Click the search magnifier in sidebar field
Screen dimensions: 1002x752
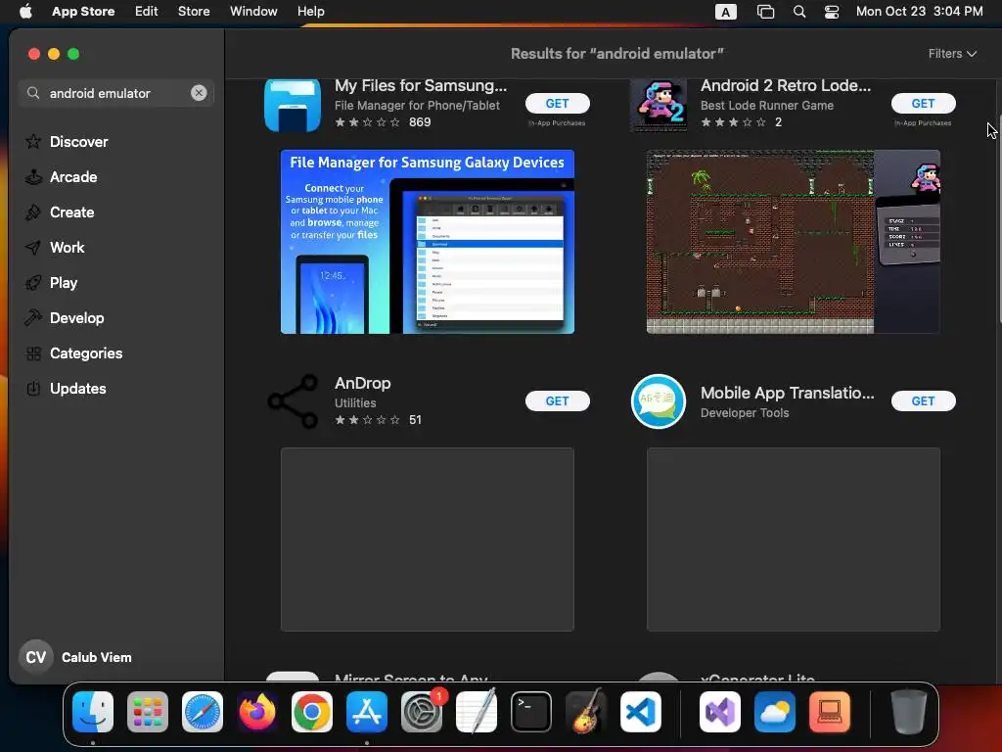pos(33,93)
